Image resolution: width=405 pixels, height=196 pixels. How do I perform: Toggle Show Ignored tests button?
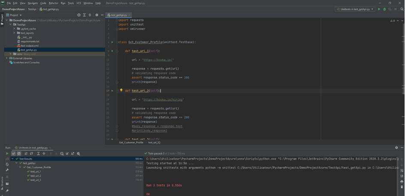(19, 154)
